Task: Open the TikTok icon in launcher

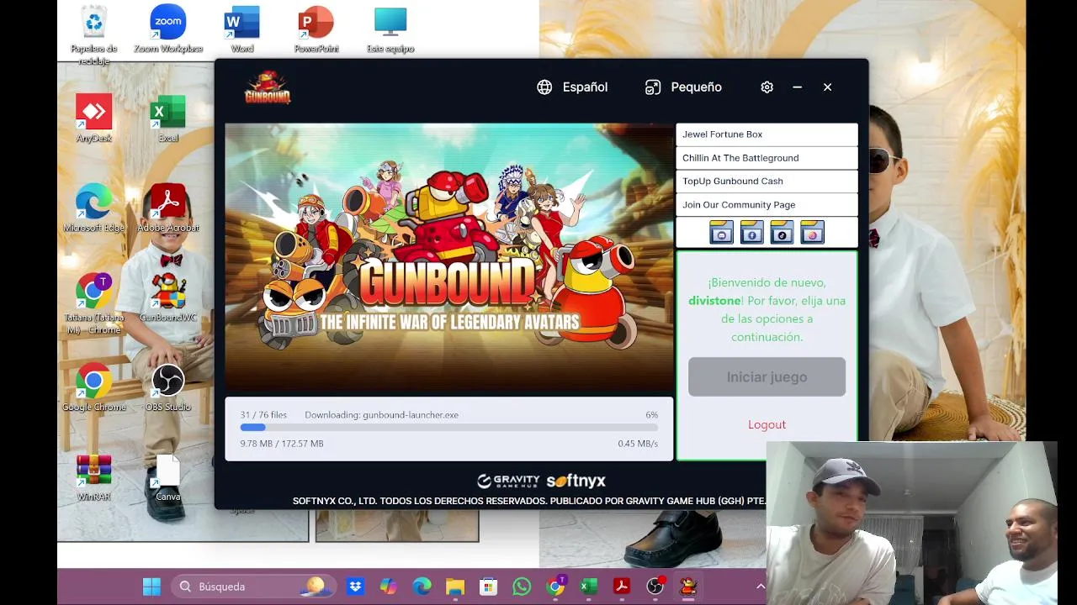Action: pos(782,233)
